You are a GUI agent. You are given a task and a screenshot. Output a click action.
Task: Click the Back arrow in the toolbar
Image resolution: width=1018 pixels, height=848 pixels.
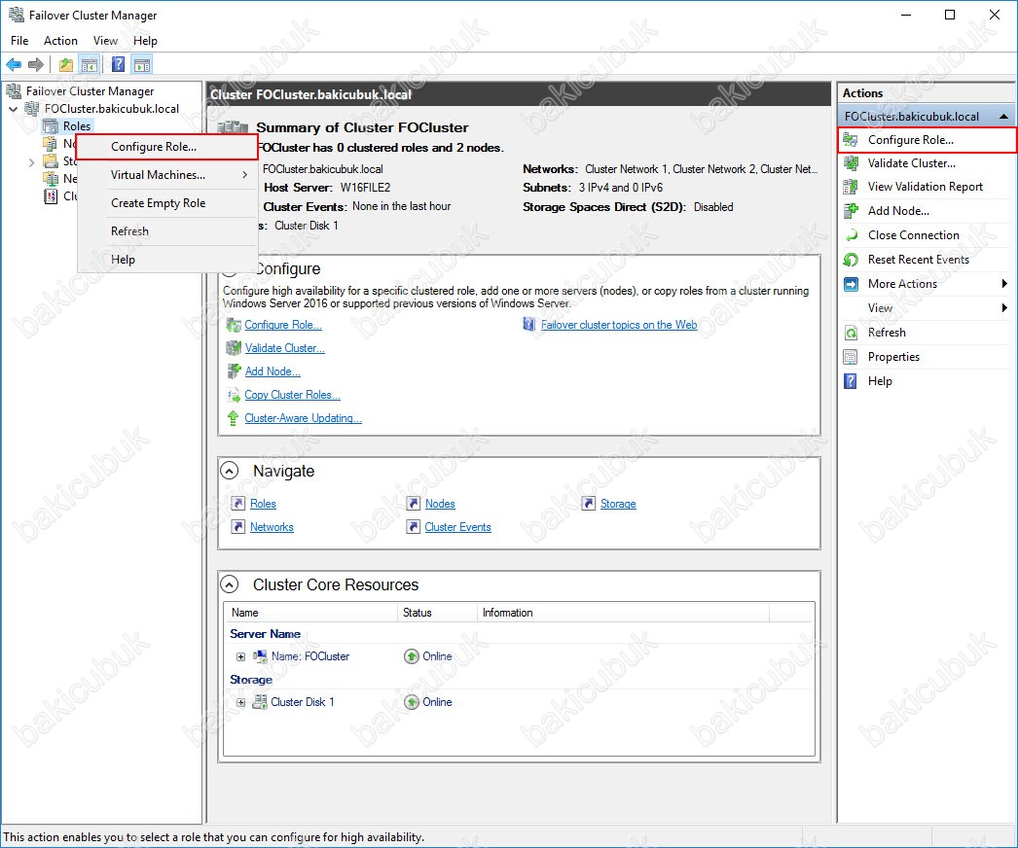14,64
